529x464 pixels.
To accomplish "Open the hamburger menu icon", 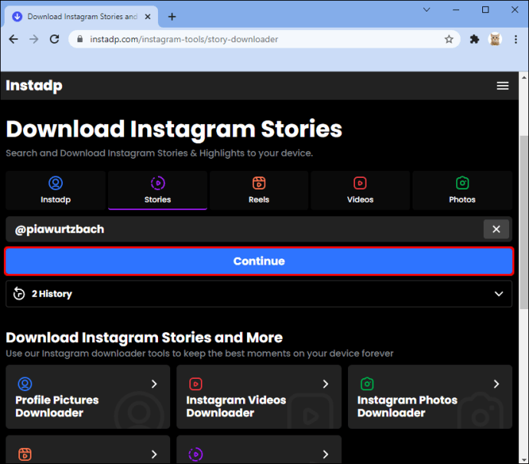I will click(502, 86).
